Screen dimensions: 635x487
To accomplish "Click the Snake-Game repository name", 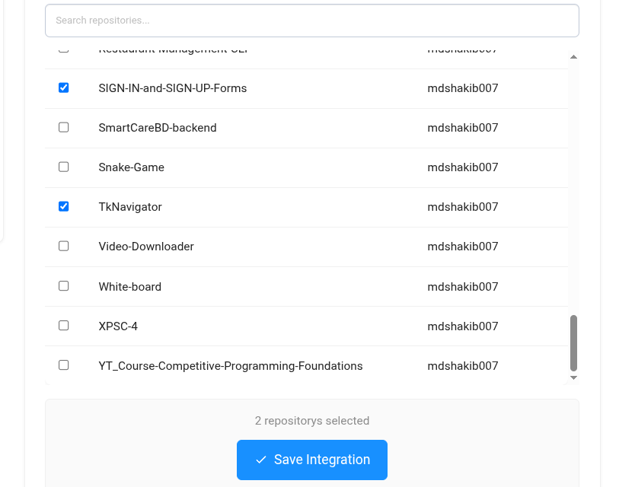I will click(x=132, y=167).
